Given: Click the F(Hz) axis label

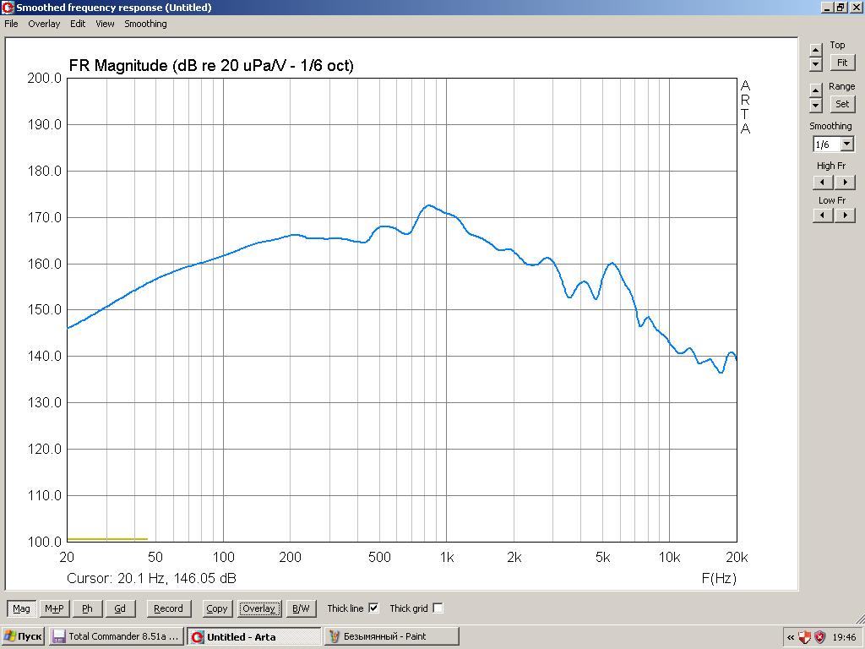Looking at the screenshot, I should pos(719,578).
